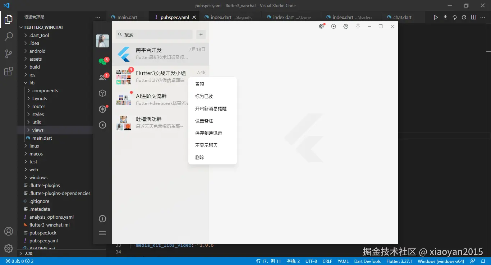The height and width of the screenshot is (265, 491).
Task: Open Search in VS Code activity bar
Action: [9, 36]
